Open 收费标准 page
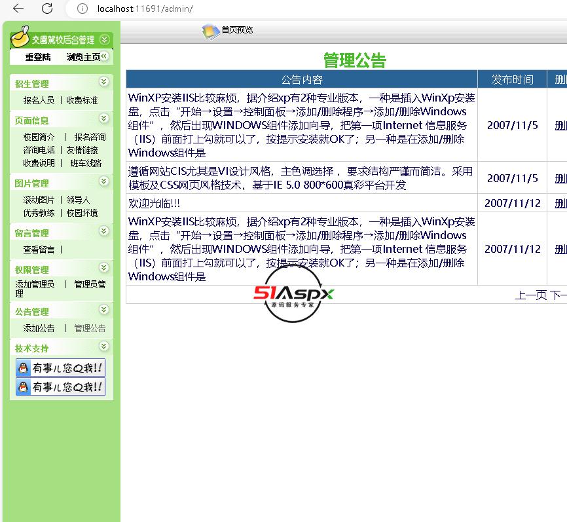The image size is (567, 522). pyautogui.click(x=82, y=100)
